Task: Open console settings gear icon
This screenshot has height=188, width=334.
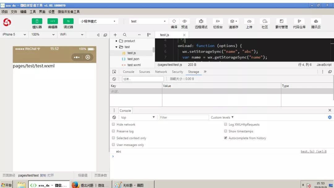Action: (330, 117)
